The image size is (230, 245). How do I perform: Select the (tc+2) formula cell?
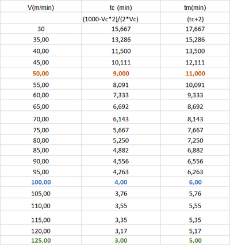[x=195, y=18]
